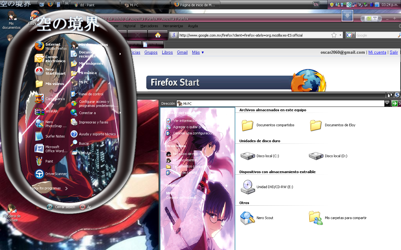401x250 pixels.
Task: Click the Firefox URL address field
Action: [254, 35]
